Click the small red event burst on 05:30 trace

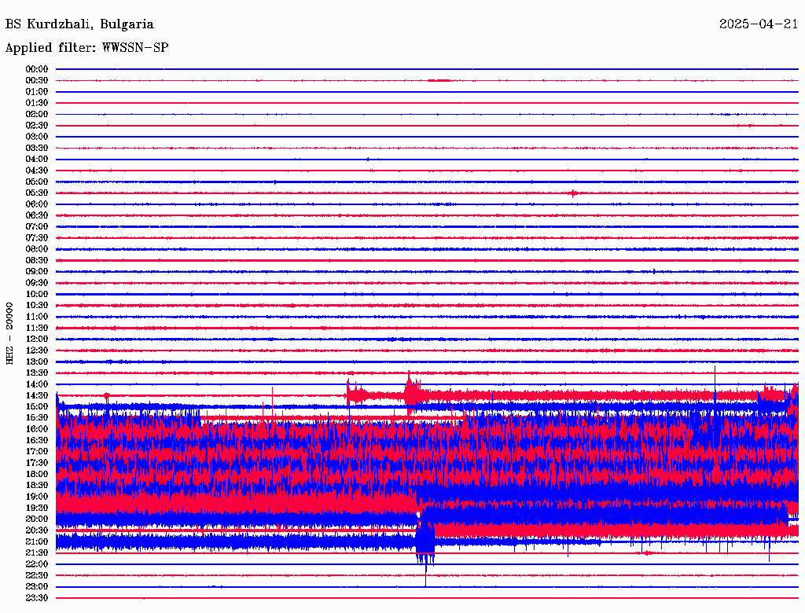(573, 193)
